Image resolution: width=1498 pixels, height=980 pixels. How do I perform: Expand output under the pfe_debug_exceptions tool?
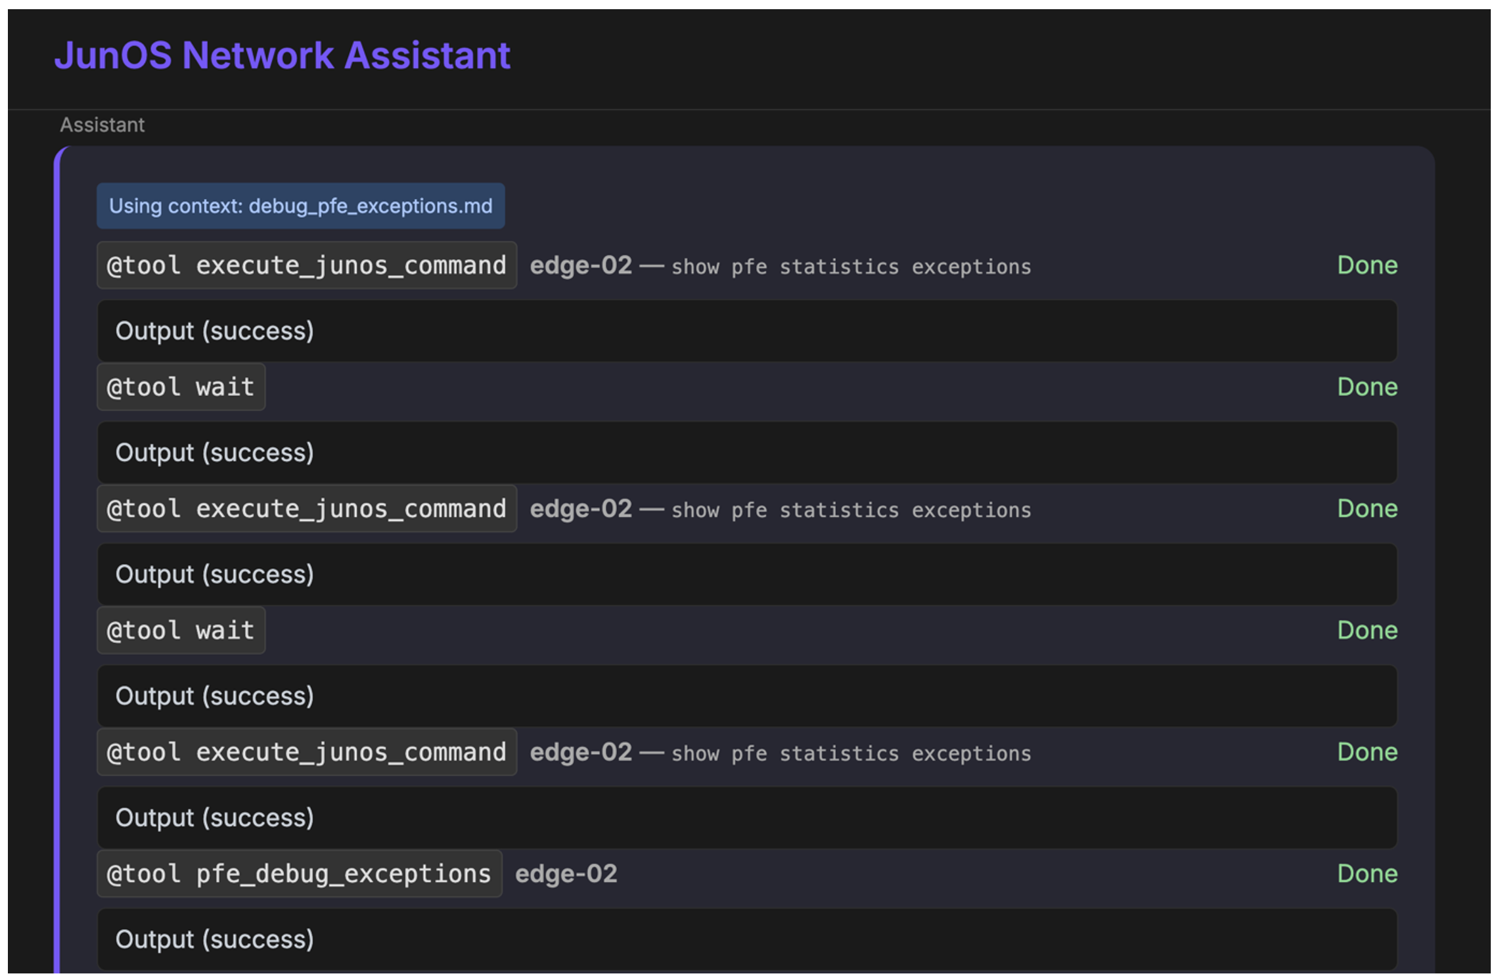pyautogui.click(x=746, y=939)
